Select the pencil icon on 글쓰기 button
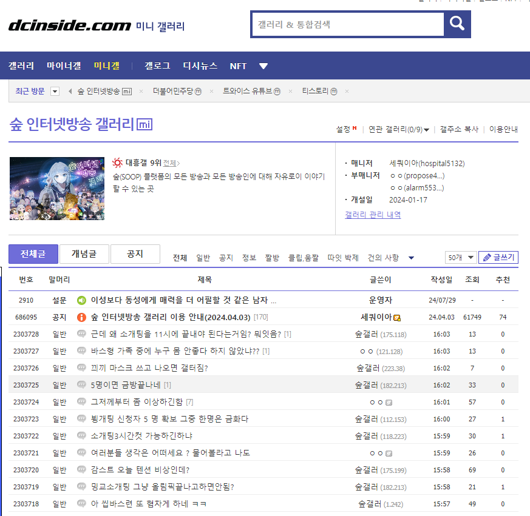The image size is (530, 516). click(x=486, y=257)
